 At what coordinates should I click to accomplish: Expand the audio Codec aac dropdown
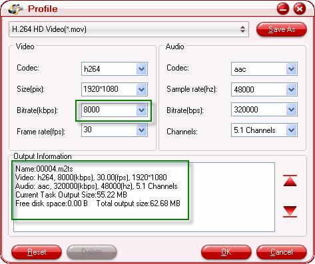[x=292, y=69]
